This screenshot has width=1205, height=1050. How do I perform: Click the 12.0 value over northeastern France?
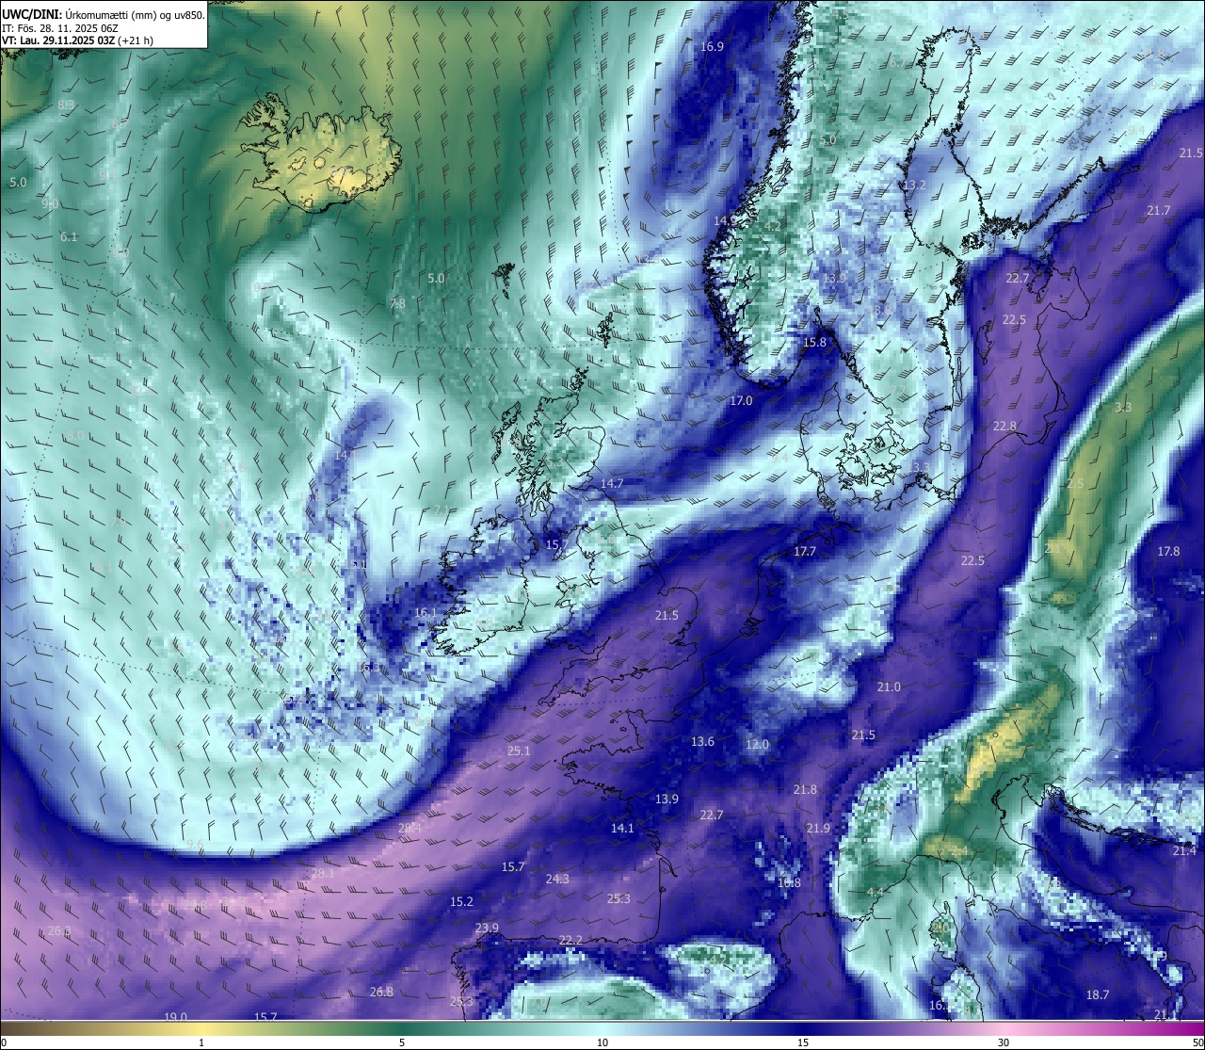pos(757,745)
